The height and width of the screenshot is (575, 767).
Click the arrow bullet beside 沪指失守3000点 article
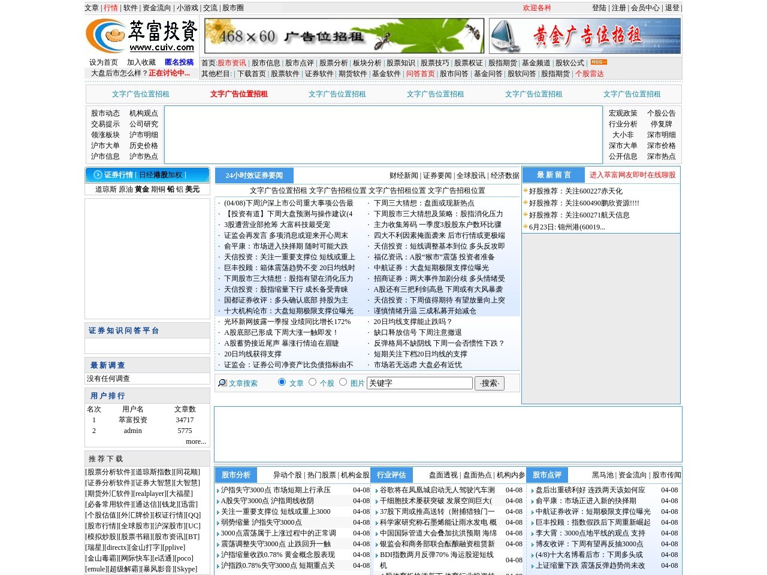pyautogui.click(x=218, y=490)
